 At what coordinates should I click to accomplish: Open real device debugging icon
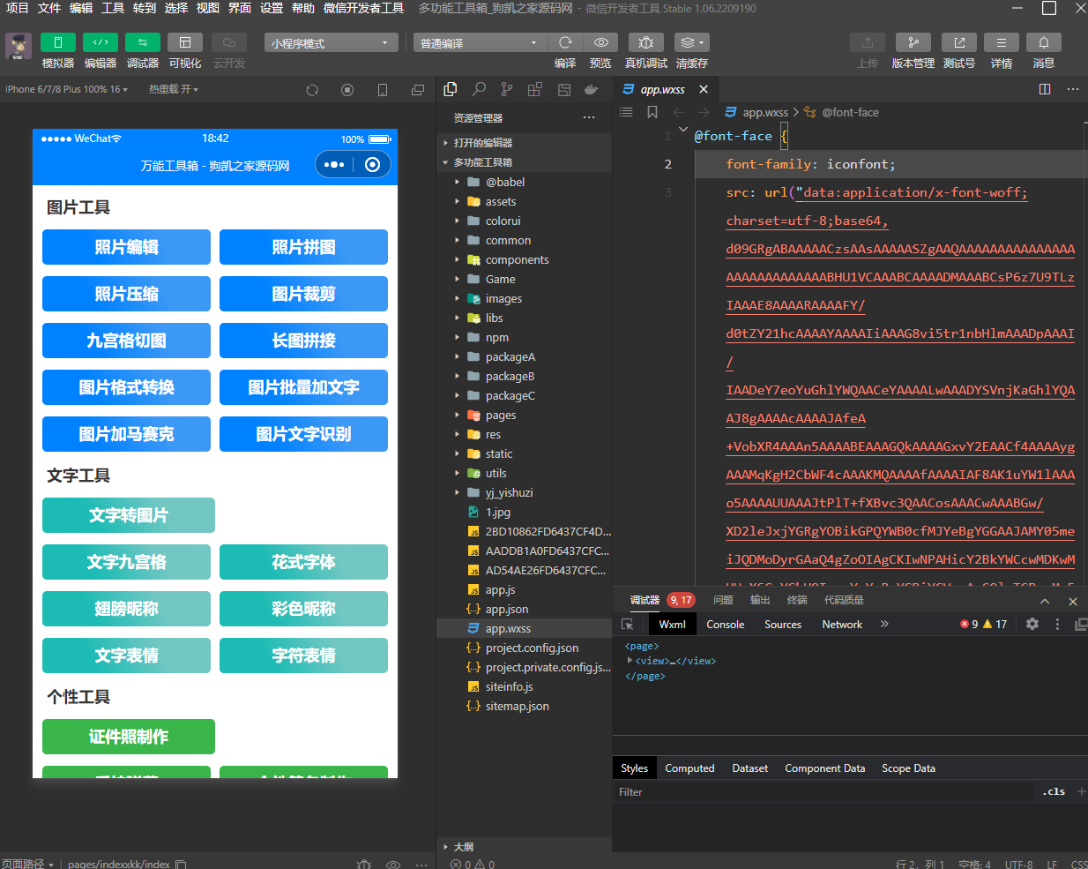645,42
